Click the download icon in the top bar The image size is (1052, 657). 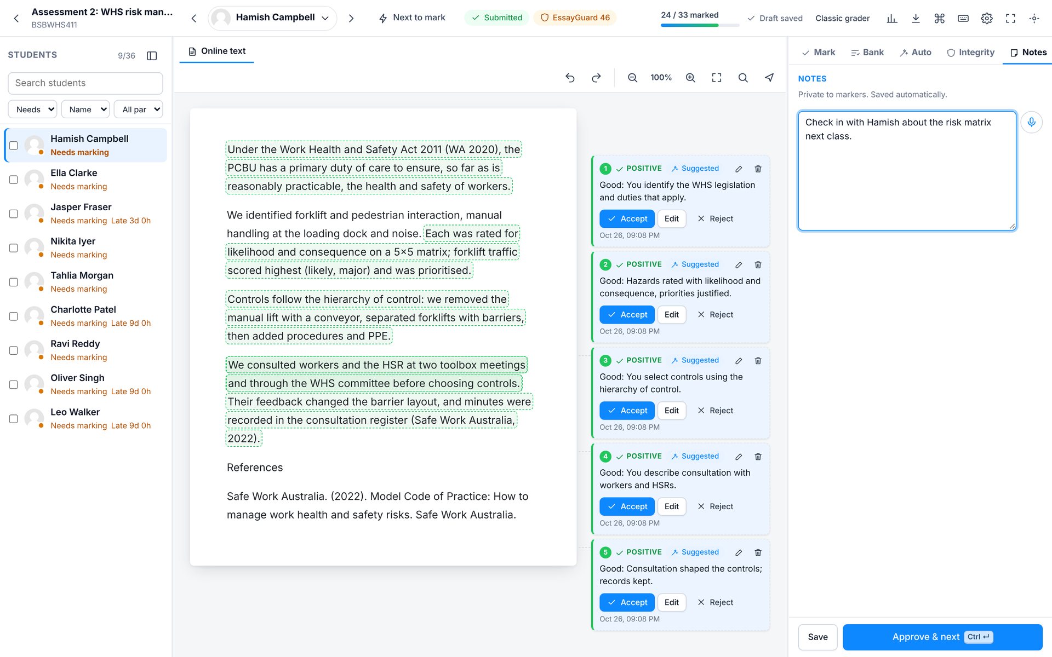[x=916, y=18]
